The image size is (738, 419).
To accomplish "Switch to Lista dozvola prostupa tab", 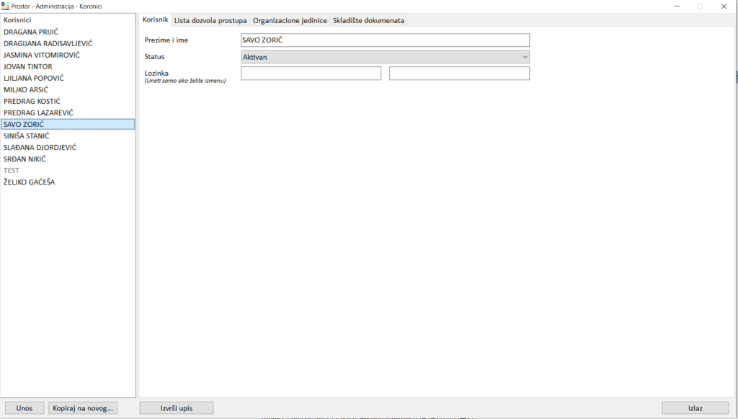I will pos(210,20).
